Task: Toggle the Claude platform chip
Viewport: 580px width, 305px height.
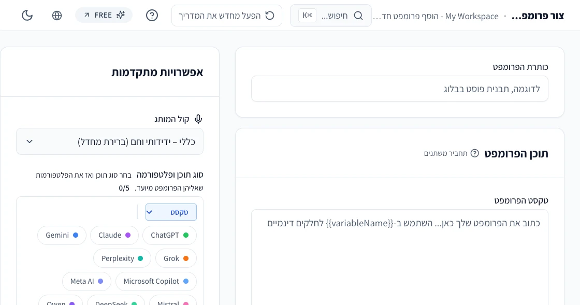Action: tap(114, 235)
